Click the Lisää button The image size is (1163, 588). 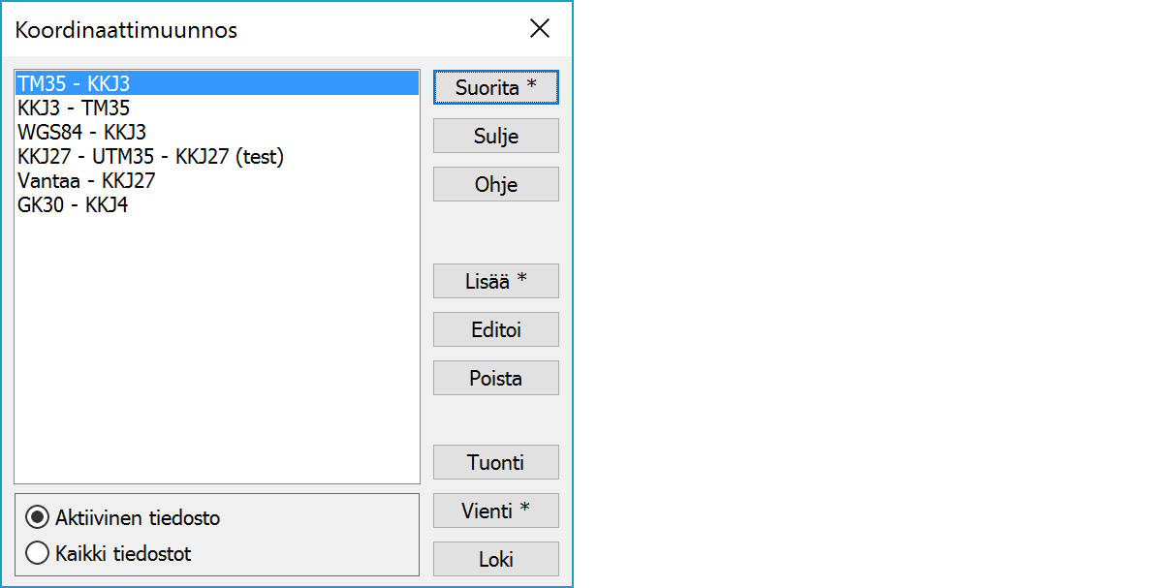pyautogui.click(x=495, y=281)
